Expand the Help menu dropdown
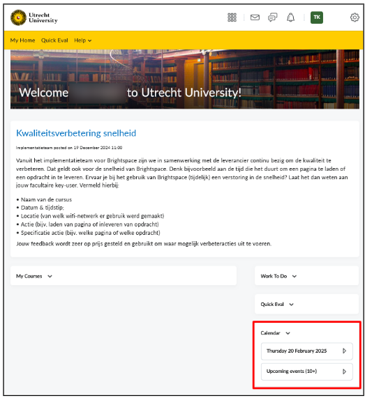Viewport: 365px width, 398px height. [82, 40]
